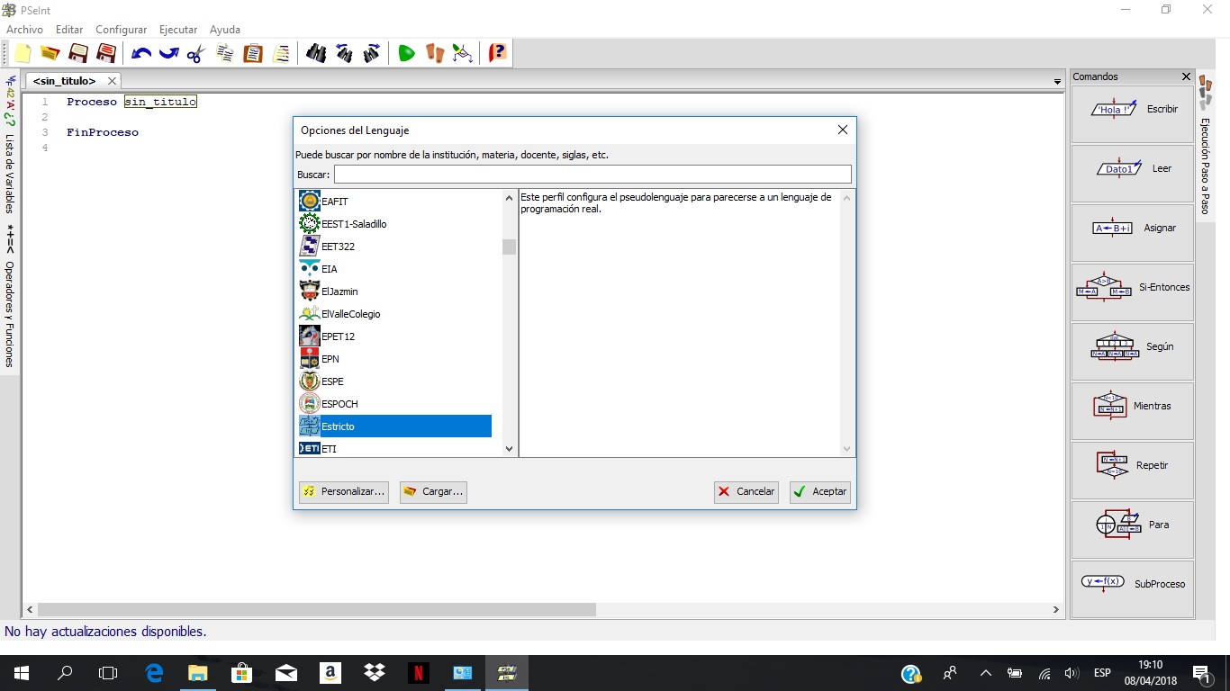This screenshot has width=1230, height=691.
Task: Undo the last action using the toolbar
Action: 140,53
